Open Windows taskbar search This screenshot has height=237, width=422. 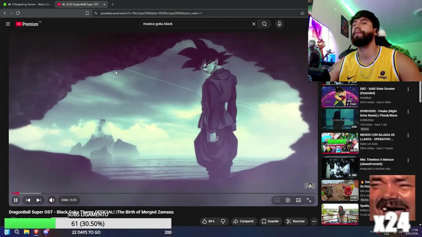[x=17, y=232]
